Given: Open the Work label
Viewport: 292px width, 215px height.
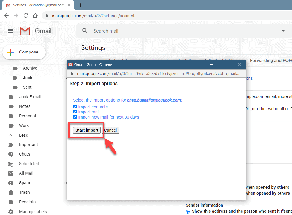Looking at the screenshot, I should point(24,125).
